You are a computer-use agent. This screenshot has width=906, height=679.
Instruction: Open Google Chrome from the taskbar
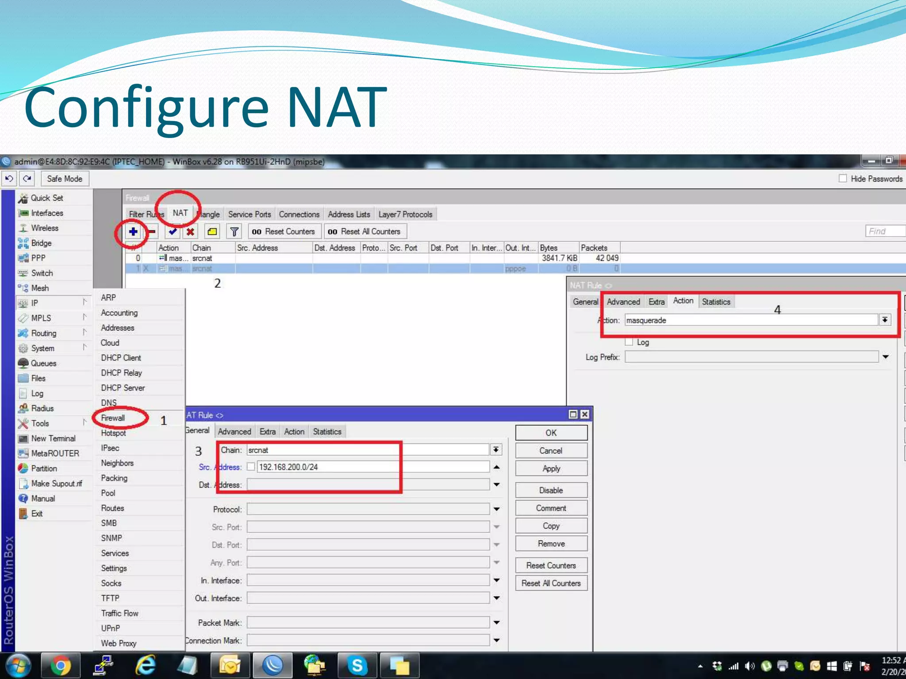tap(61, 666)
